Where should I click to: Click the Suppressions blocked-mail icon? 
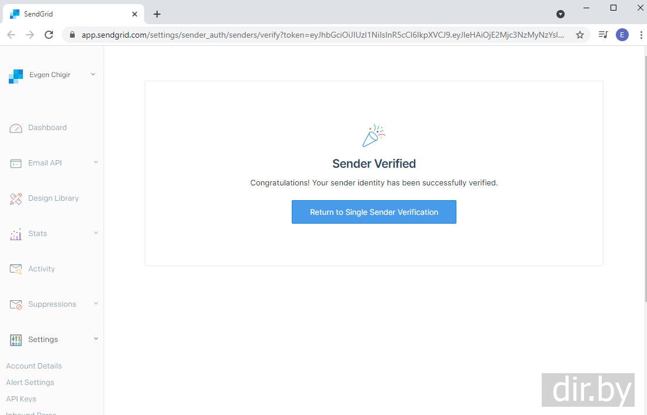(16, 305)
